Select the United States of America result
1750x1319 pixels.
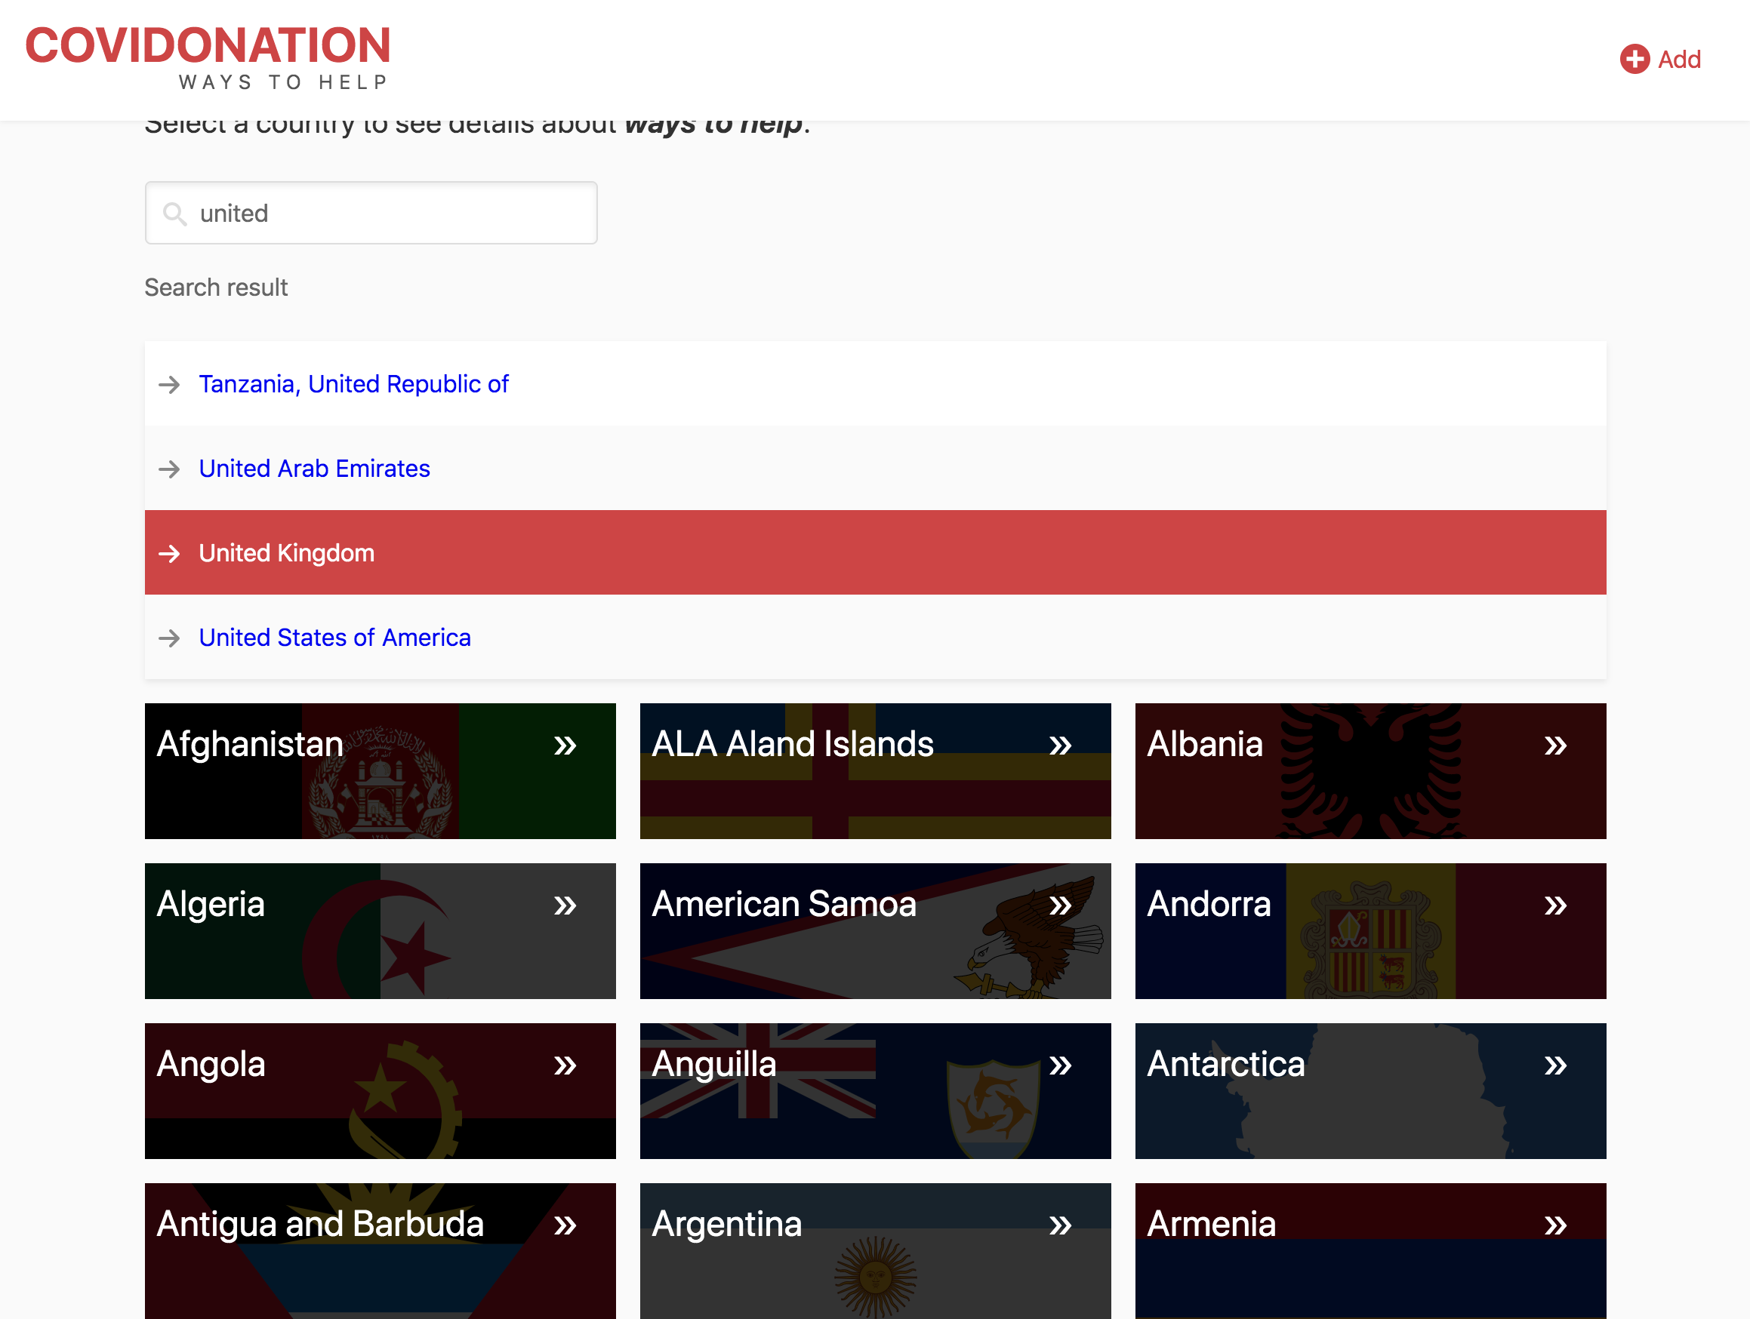(x=334, y=638)
